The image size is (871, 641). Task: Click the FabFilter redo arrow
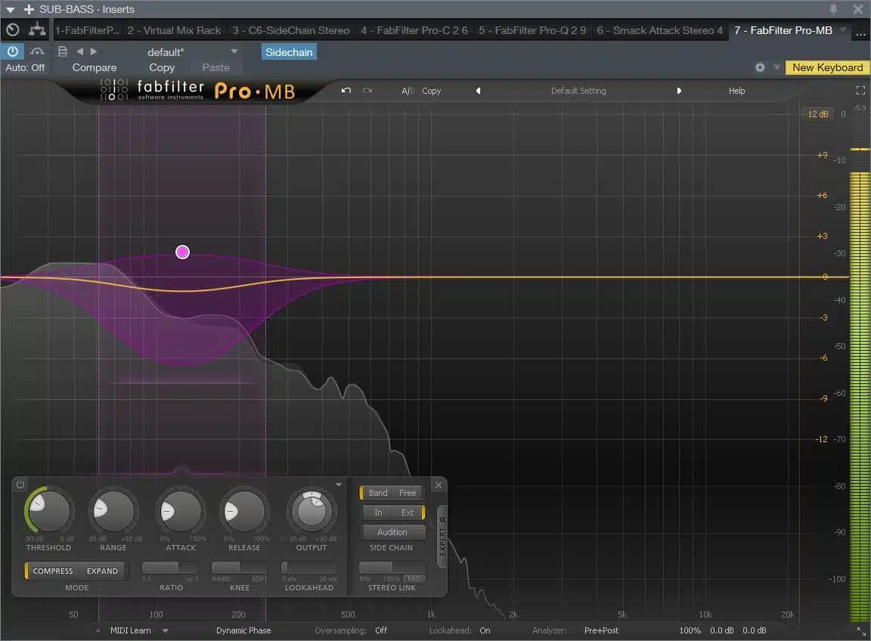click(x=367, y=91)
